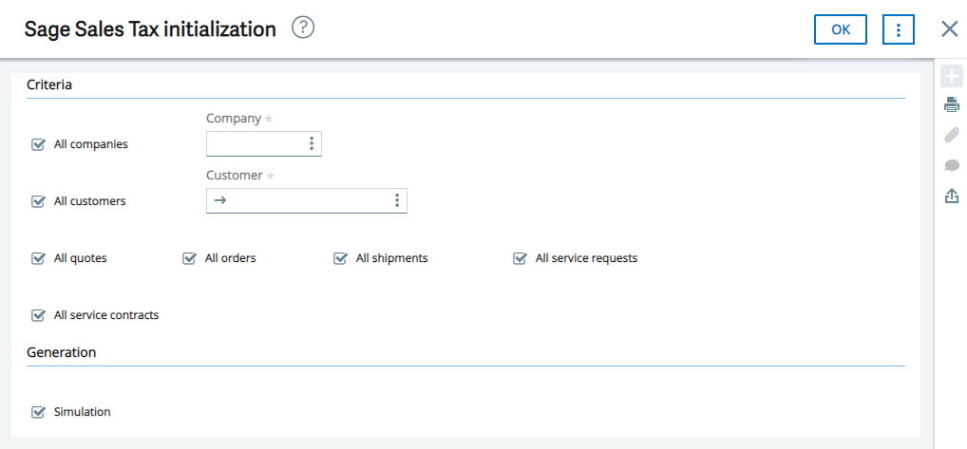Click the plus icon in right sidebar

click(952, 76)
